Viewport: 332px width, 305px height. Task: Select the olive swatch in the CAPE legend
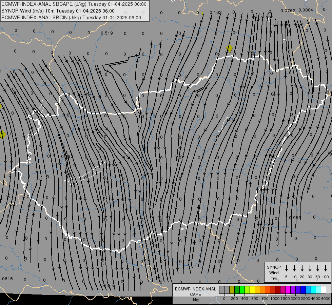coord(232,290)
